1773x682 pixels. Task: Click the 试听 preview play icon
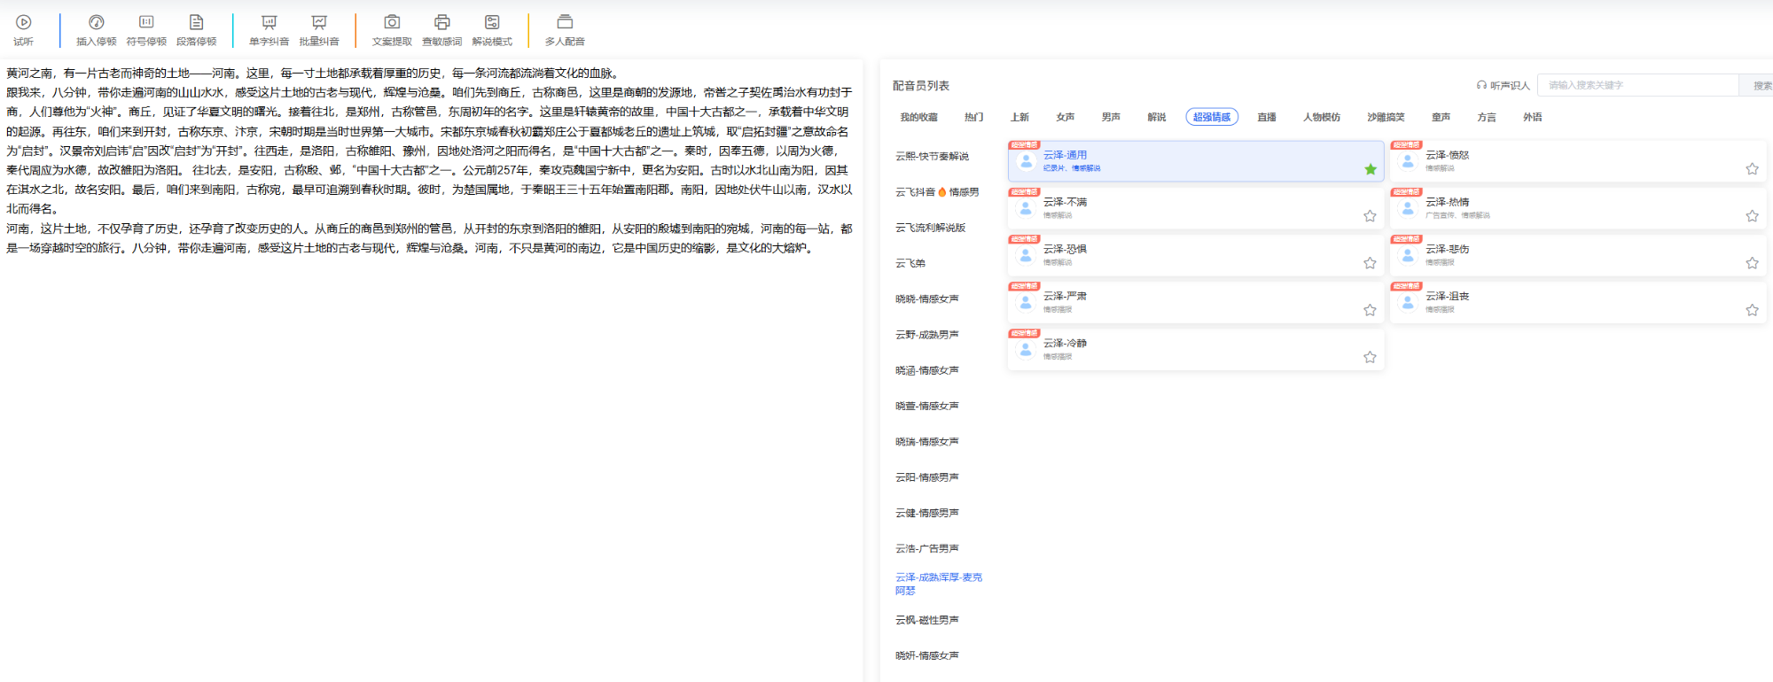coord(24,22)
